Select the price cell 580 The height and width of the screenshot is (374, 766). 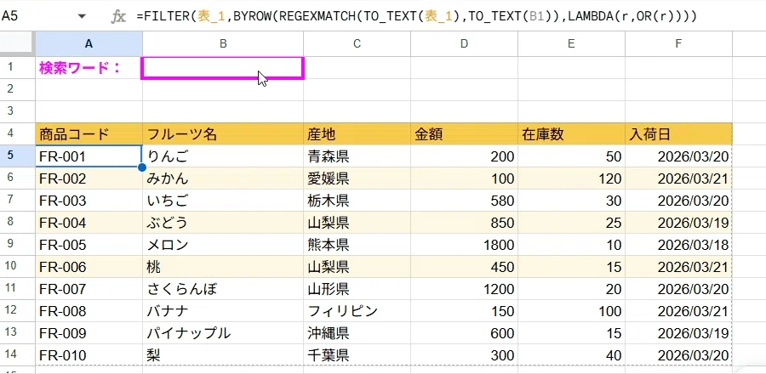click(464, 201)
